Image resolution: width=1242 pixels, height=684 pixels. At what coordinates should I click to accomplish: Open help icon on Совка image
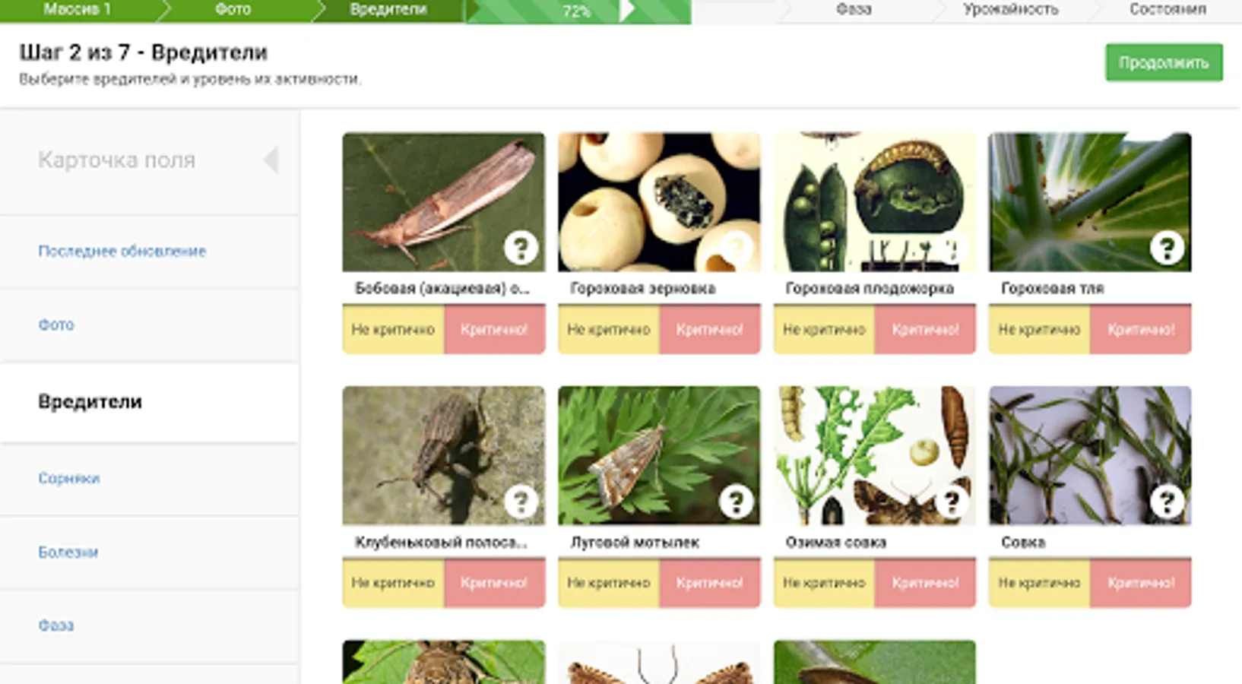tap(1167, 502)
